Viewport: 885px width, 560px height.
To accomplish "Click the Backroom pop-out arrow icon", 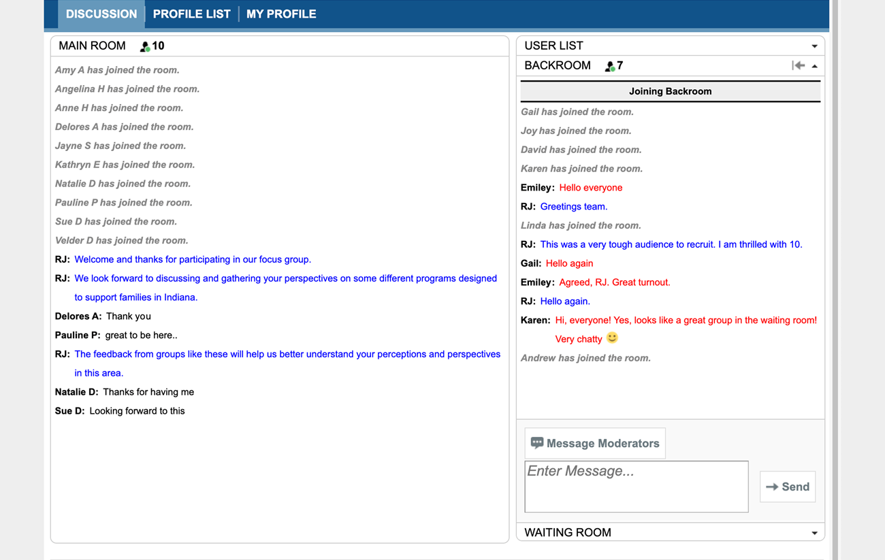I will click(798, 65).
